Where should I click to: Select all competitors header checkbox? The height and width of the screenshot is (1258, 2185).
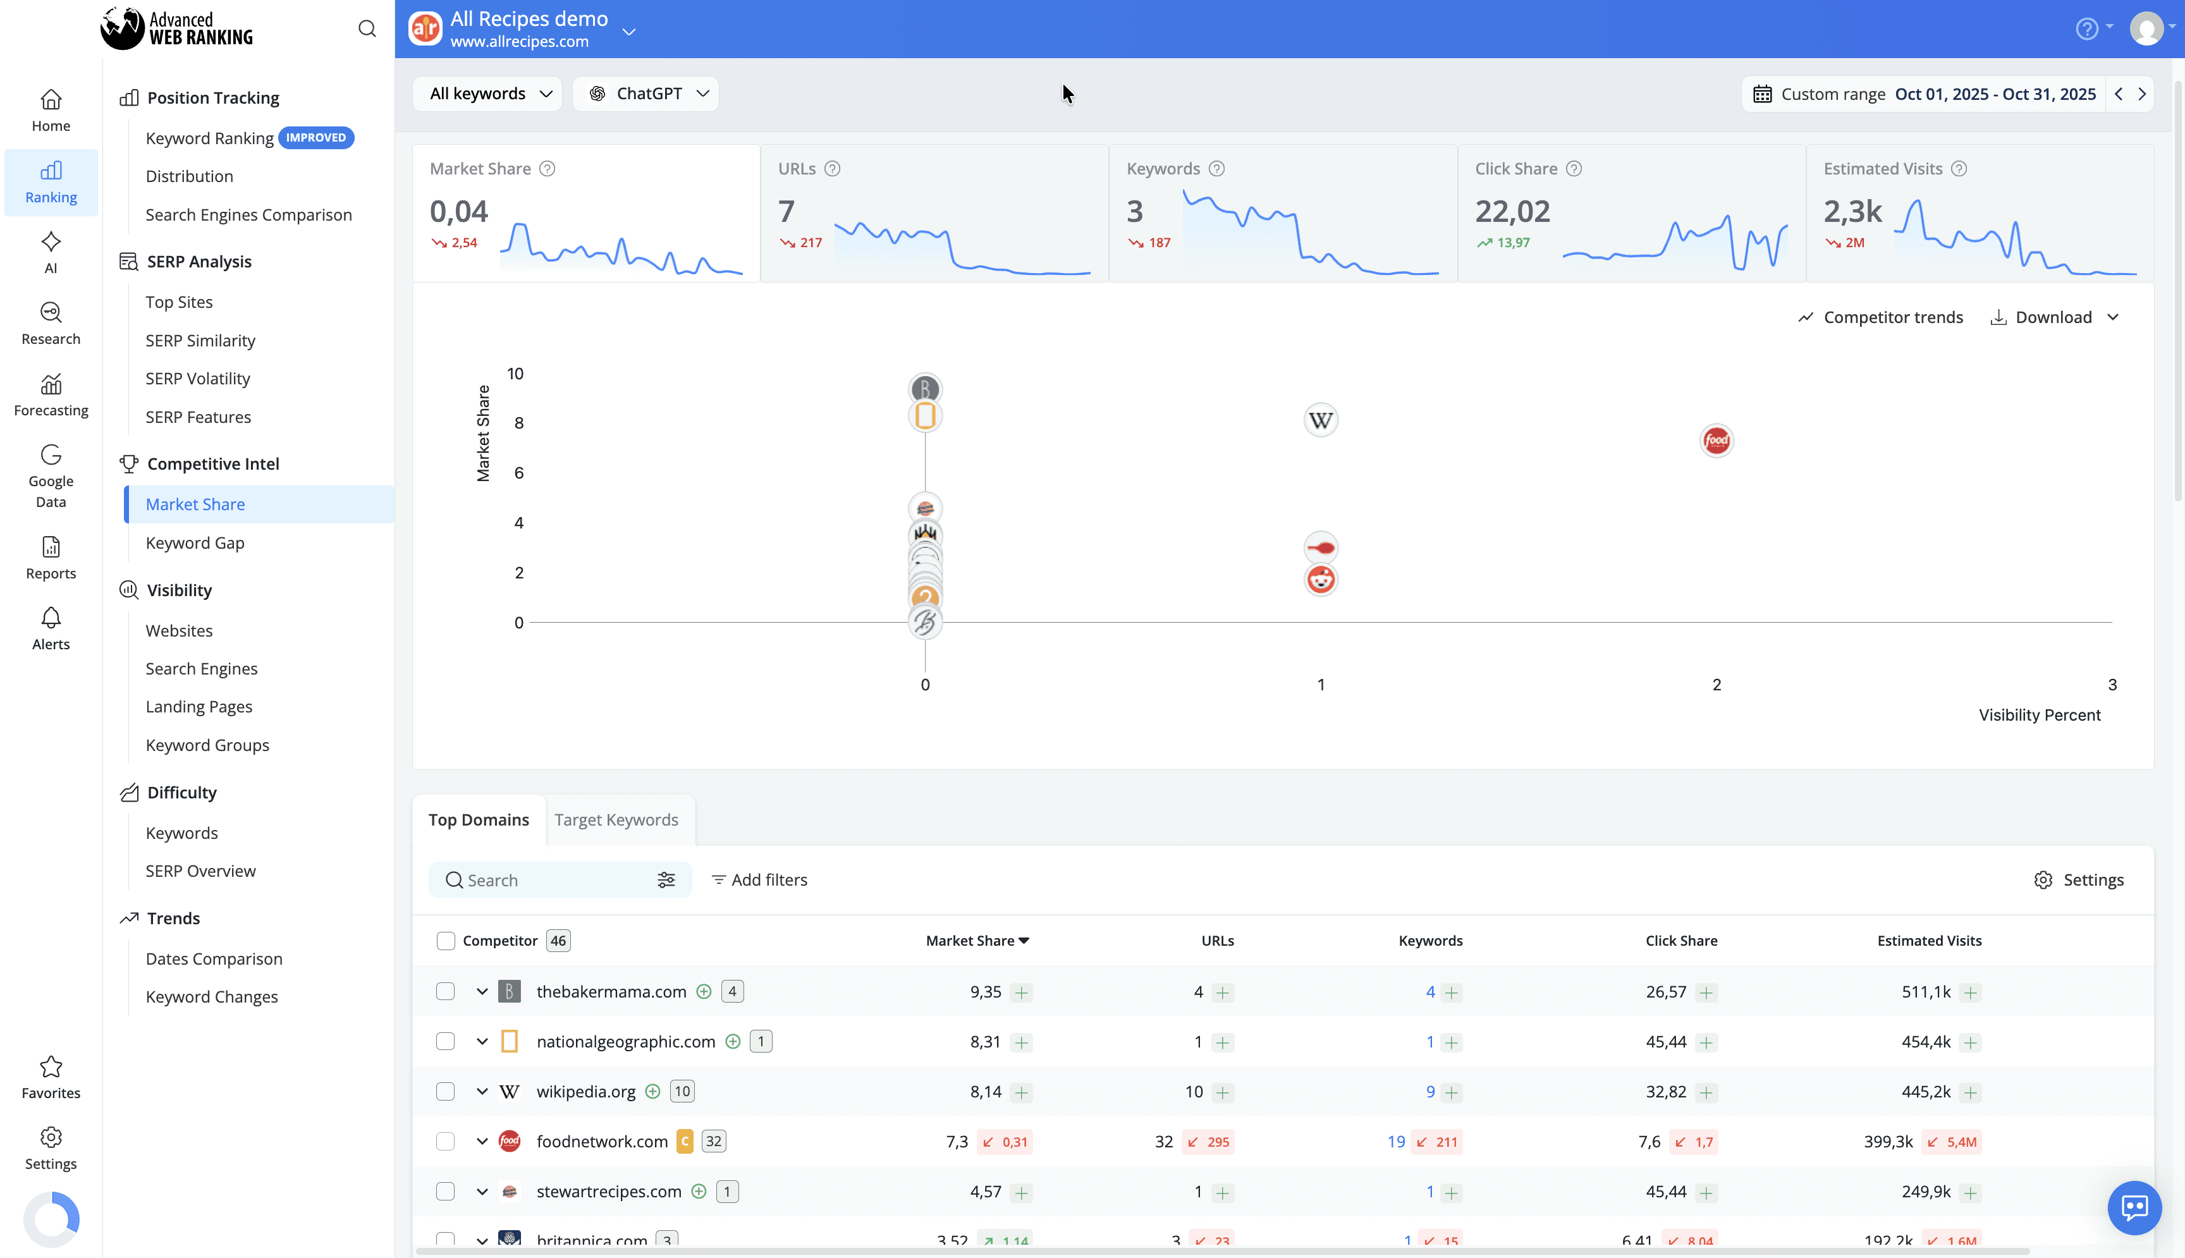coord(446,941)
